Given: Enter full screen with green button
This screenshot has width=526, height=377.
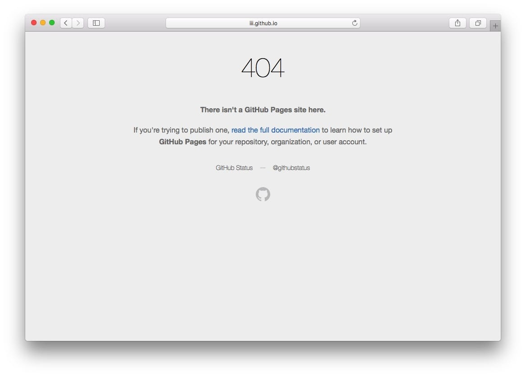Looking at the screenshot, I should pos(52,23).
